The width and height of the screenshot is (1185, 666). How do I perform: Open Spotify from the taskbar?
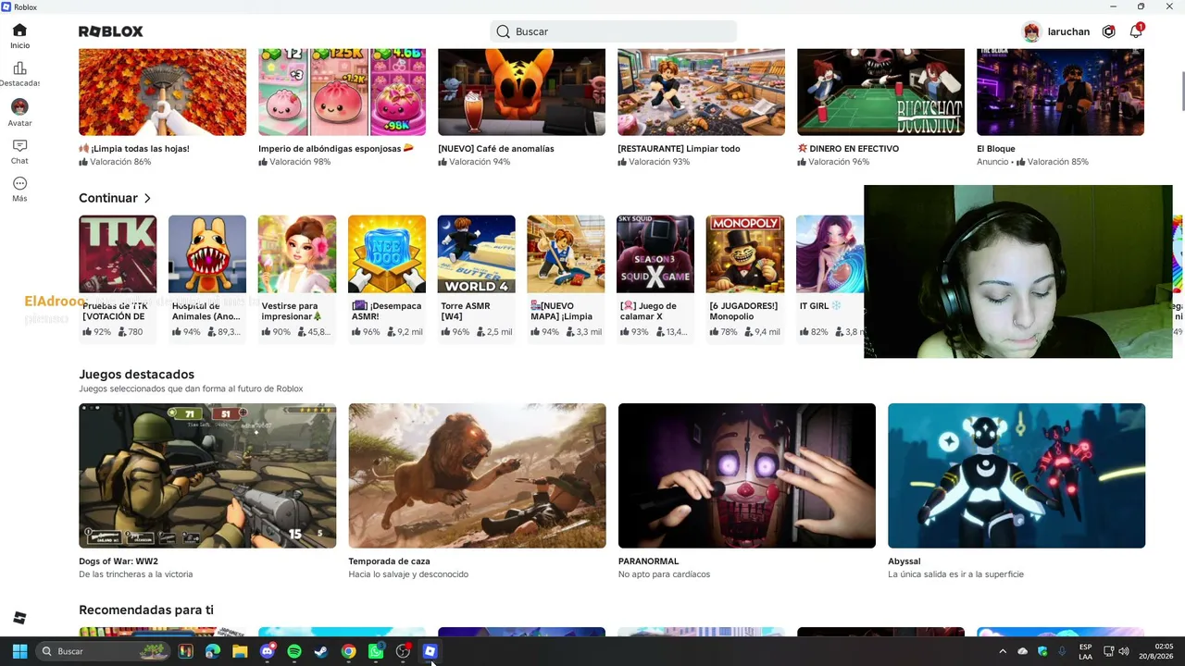[294, 651]
